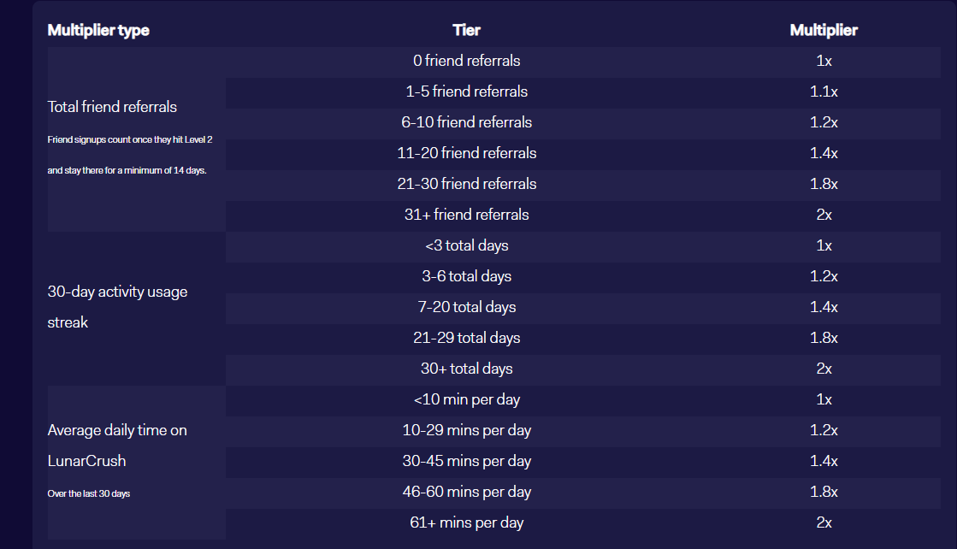Click the Tier column header
The image size is (957, 549).
(x=466, y=31)
